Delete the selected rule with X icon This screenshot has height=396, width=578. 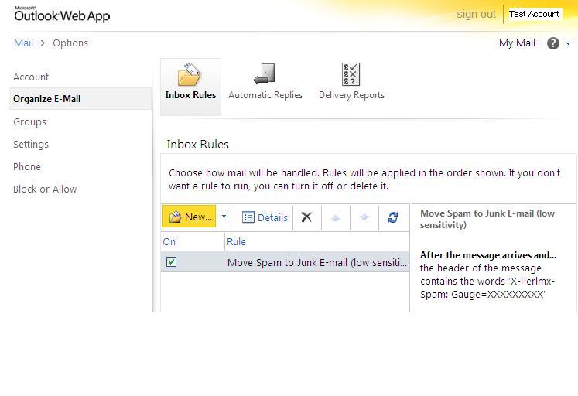306,217
